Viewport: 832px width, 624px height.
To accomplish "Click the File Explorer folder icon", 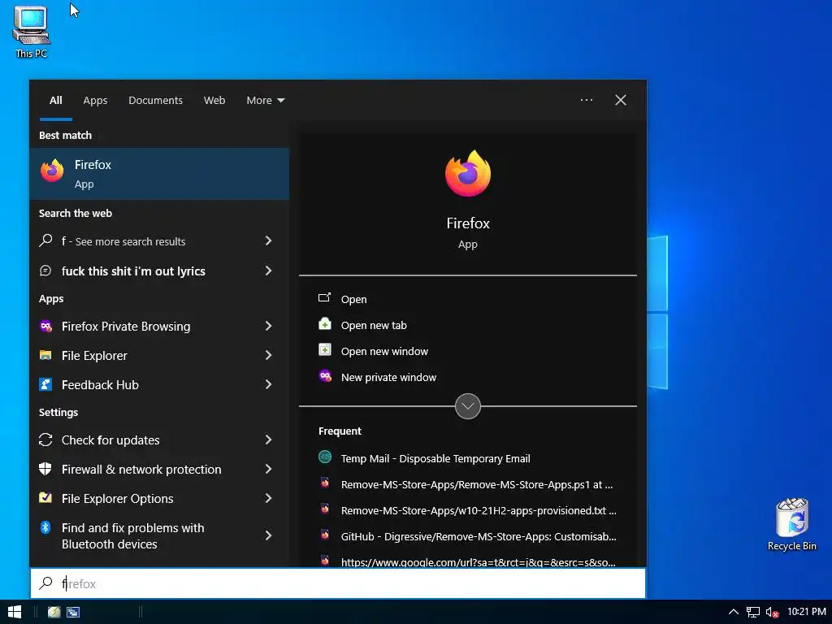I will pos(45,355).
